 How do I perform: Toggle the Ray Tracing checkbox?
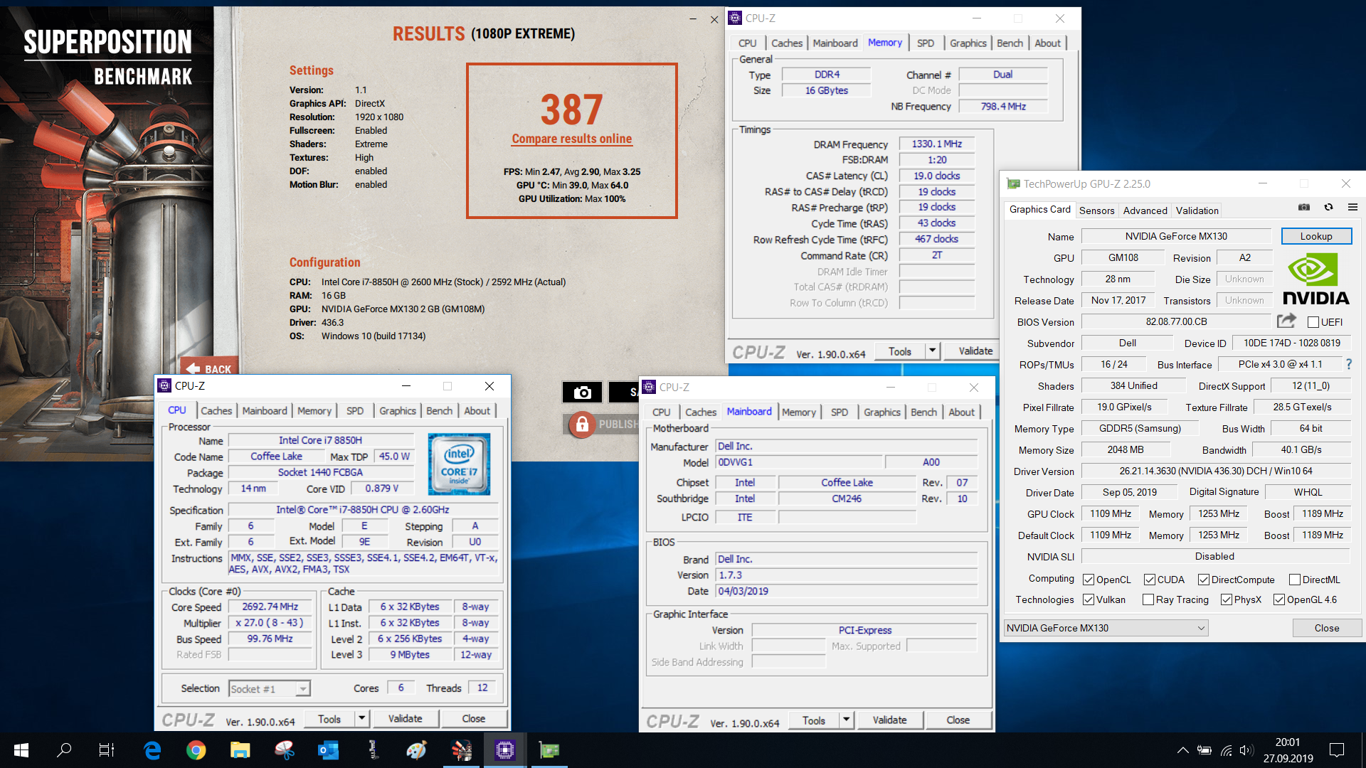pyautogui.click(x=1148, y=599)
